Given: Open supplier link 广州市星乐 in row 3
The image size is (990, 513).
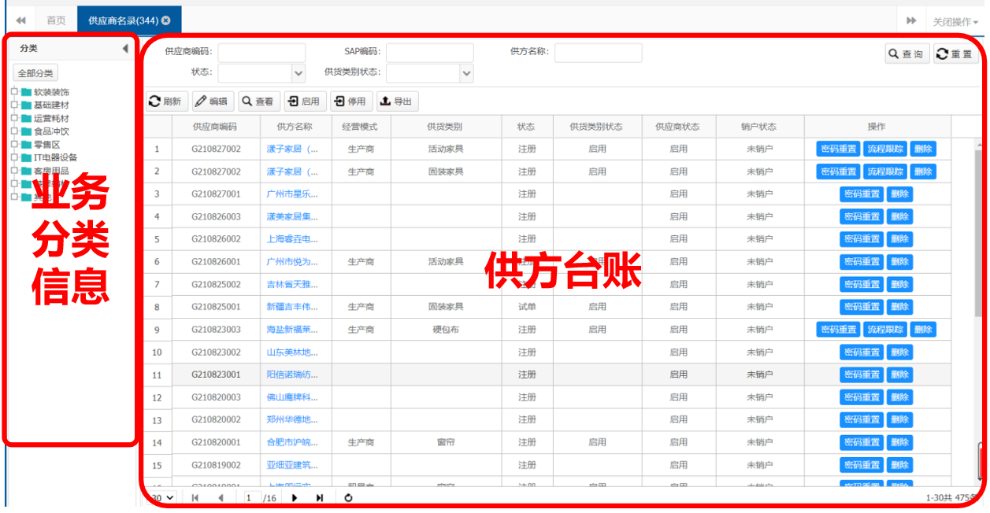Looking at the screenshot, I should 292,194.
